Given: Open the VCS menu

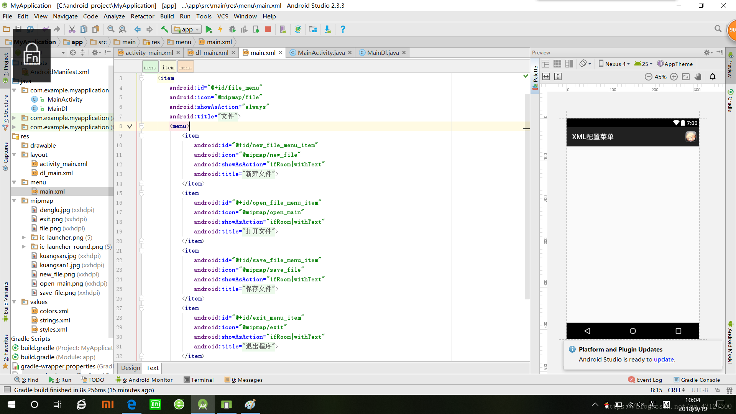Looking at the screenshot, I should (x=223, y=16).
